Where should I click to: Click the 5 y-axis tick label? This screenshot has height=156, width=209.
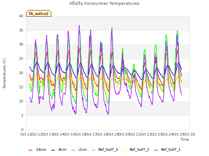pyautogui.click(x=22, y=116)
